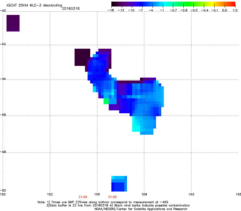Click the isolated blue data block near latitude -50
241x211 pixels.
coord(119,184)
